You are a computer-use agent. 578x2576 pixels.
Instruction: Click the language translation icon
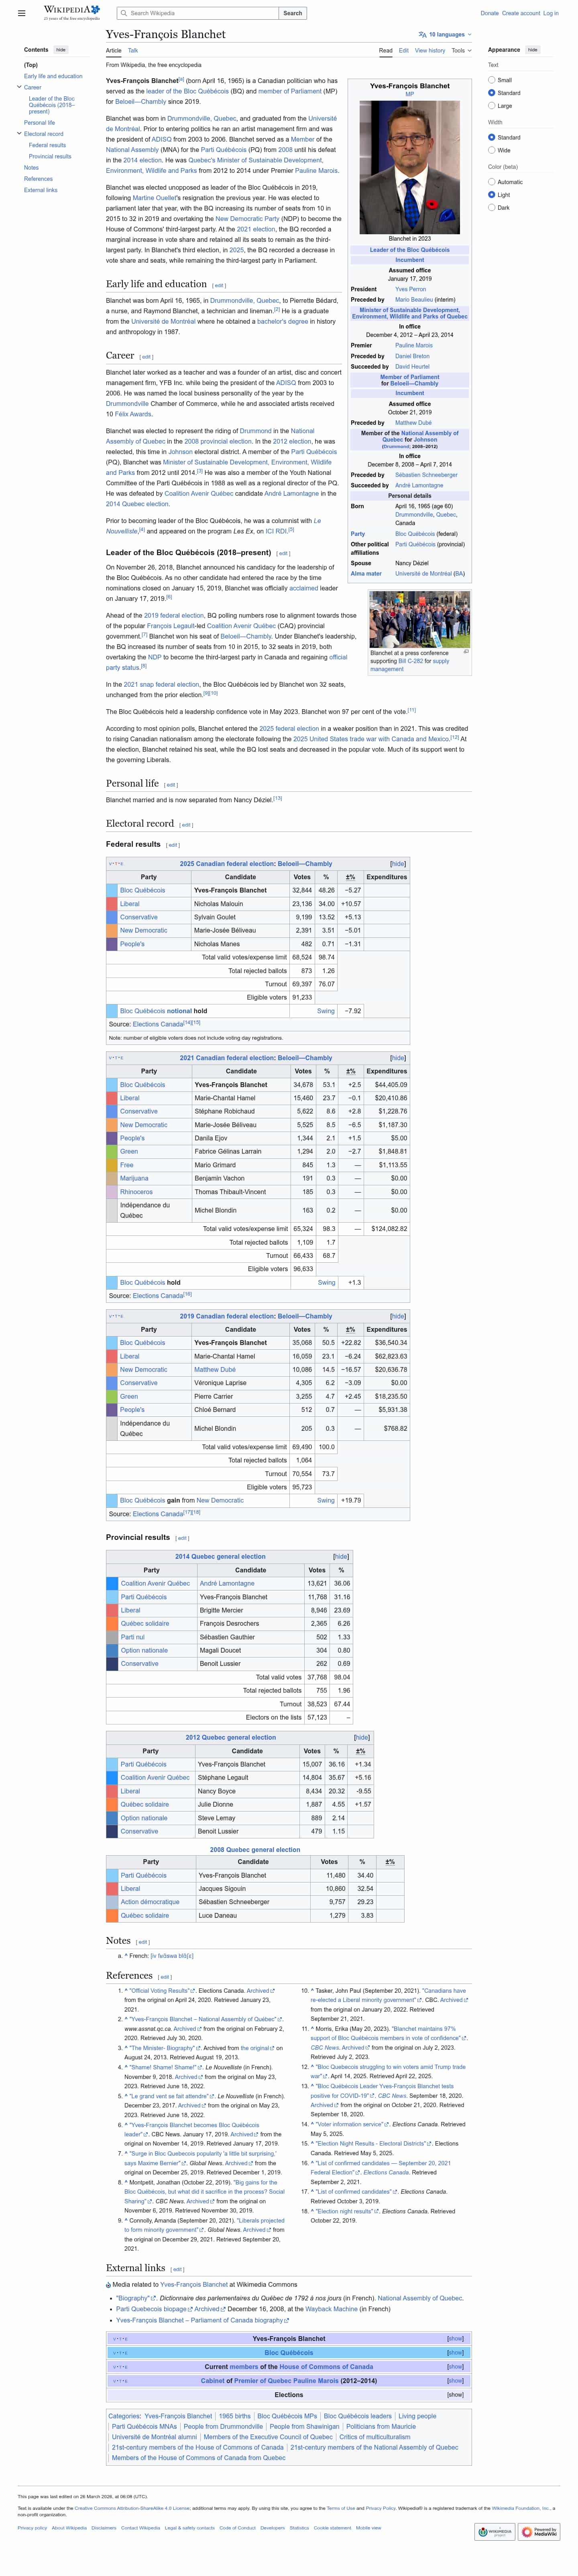(422, 34)
